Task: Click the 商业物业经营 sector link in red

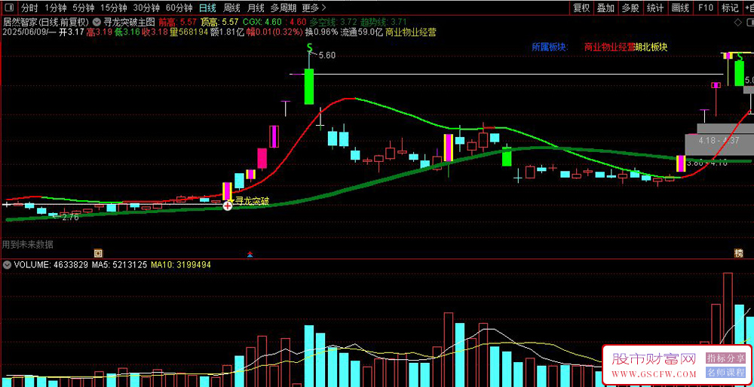Action: coord(609,47)
